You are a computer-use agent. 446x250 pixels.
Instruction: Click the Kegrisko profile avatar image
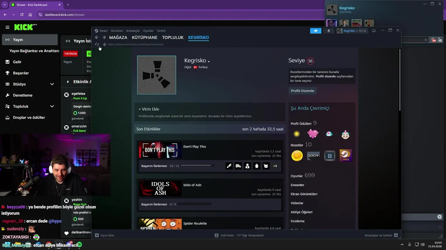click(156, 75)
